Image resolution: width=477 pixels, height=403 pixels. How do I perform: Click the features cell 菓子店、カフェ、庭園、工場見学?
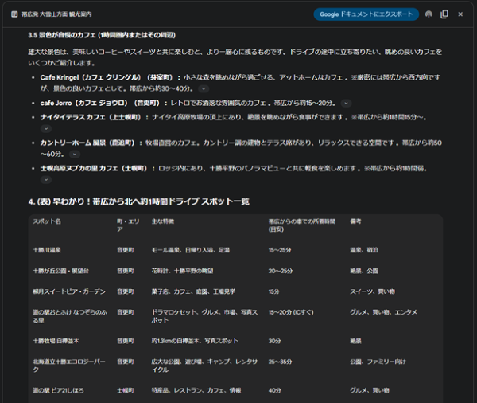193,291
